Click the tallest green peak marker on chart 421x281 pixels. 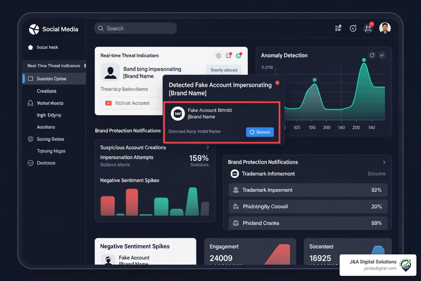(364, 60)
